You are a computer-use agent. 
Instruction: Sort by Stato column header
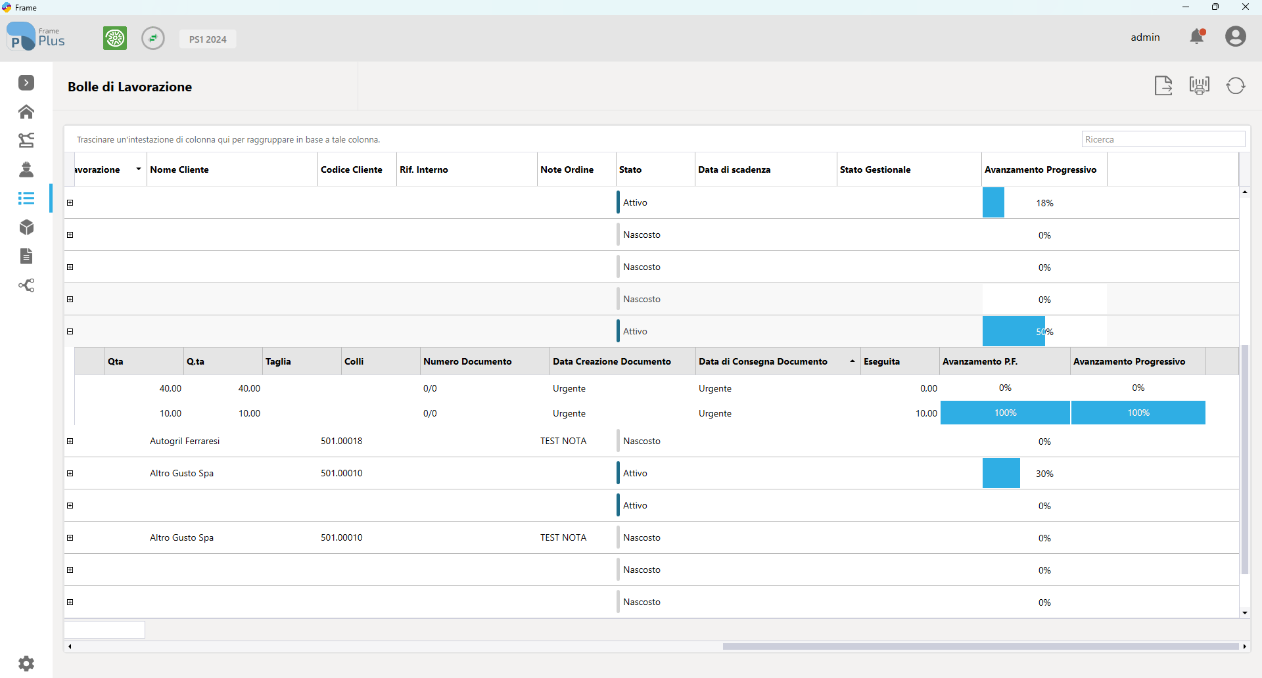point(655,169)
